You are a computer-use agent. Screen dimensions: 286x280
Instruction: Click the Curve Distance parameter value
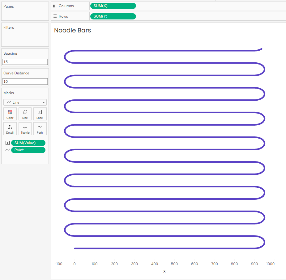point(25,81)
